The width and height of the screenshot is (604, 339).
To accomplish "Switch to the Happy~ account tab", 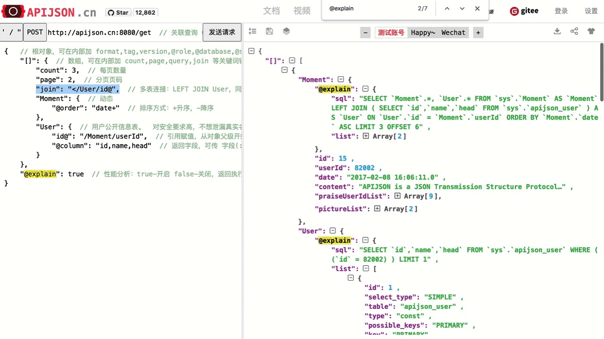I will pyautogui.click(x=423, y=32).
